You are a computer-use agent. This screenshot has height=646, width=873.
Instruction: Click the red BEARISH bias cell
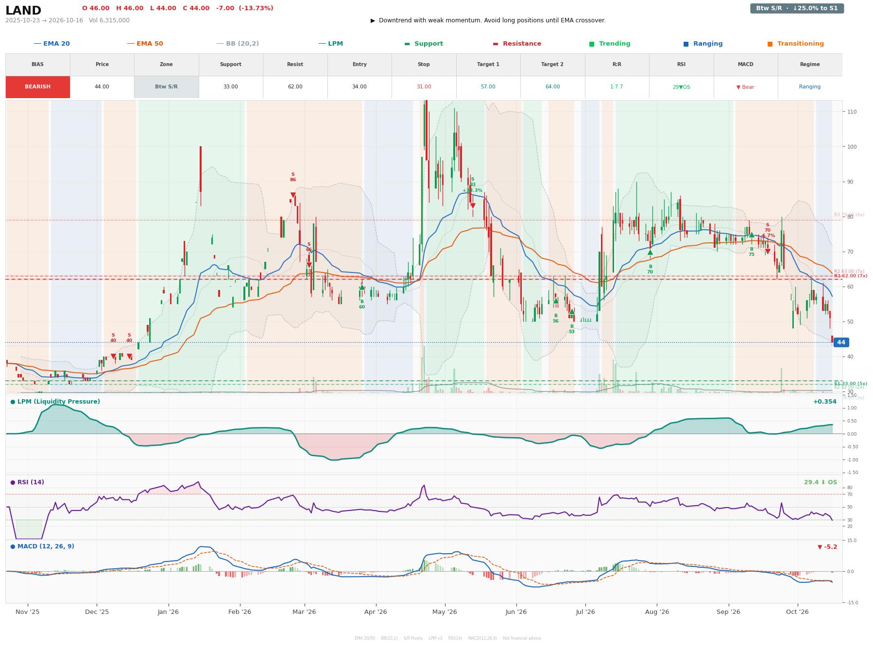tap(38, 87)
